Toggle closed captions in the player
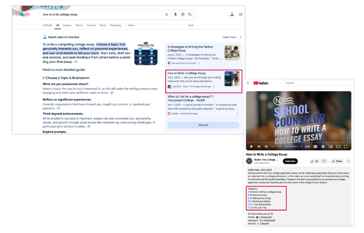 315,146
